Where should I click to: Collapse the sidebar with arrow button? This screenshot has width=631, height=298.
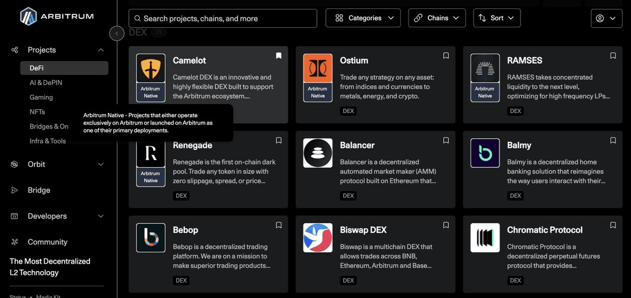pyautogui.click(x=117, y=34)
